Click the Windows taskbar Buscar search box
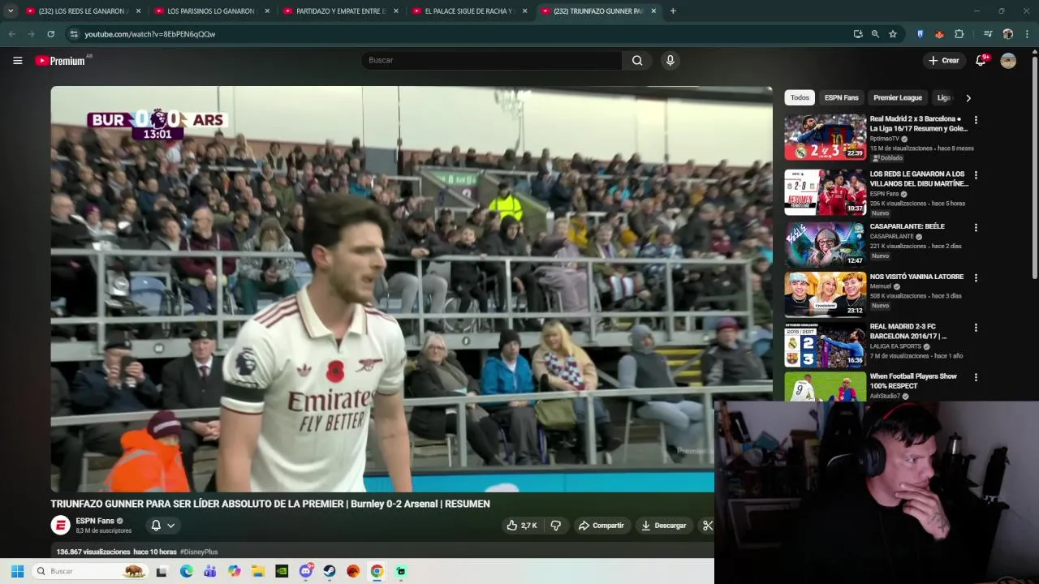This screenshot has width=1039, height=584. [89, 571]
